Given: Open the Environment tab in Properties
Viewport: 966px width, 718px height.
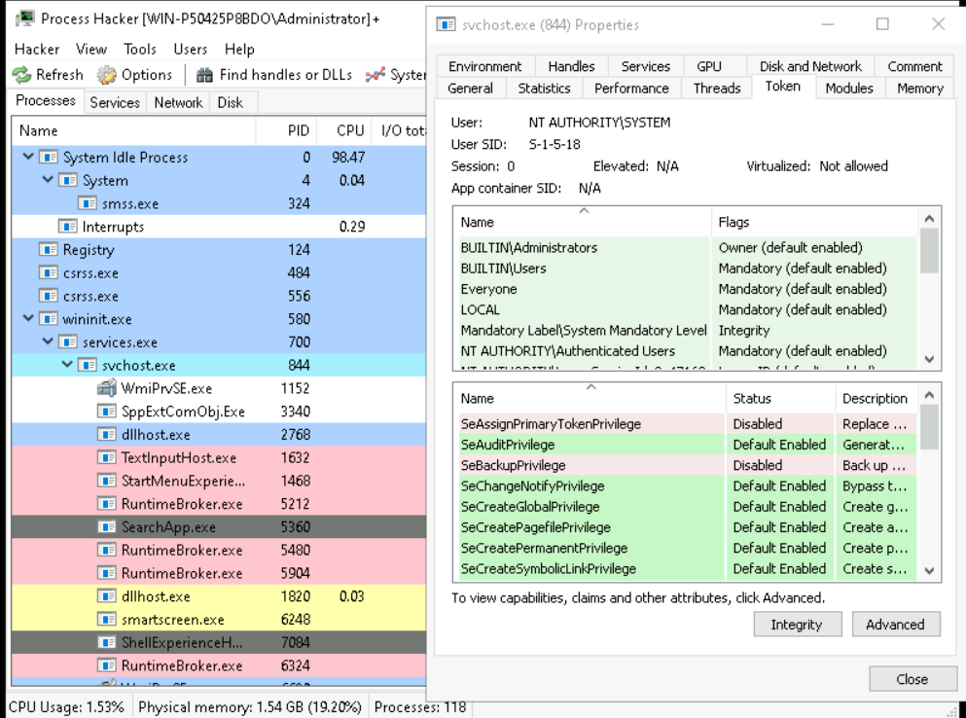Looking at the screenshot, I should tap(484, 66).
